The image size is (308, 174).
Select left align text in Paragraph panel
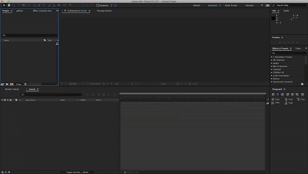click(x=273, y=94)
